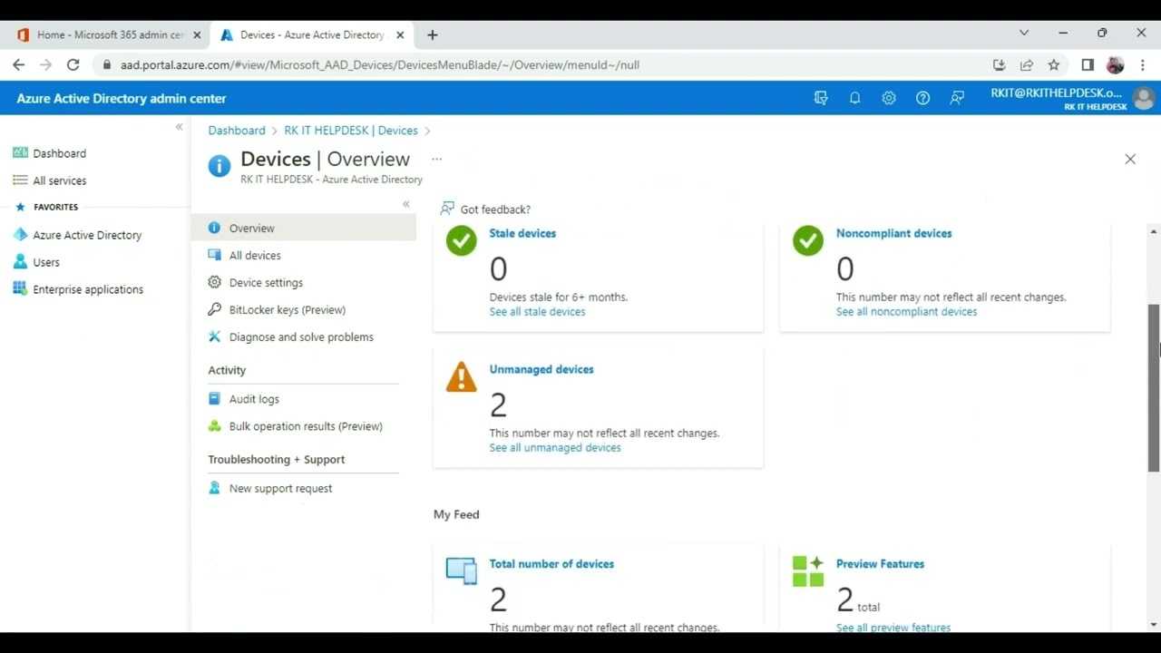1161x653 pixels.
Task: Click the See all preview features link
Action: click(893, 628)
